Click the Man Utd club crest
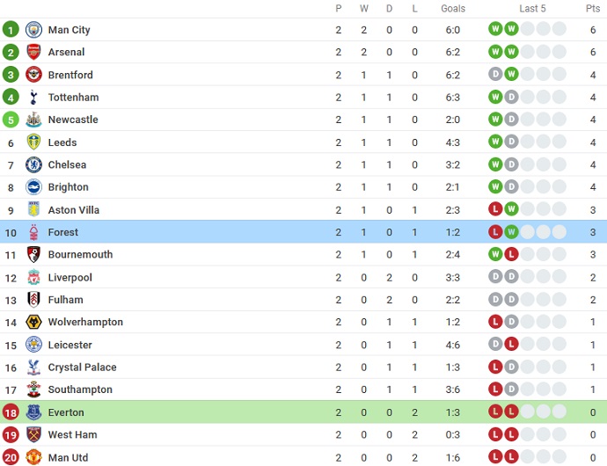Image resolution: width=607 pixels, height=466 pixels. pyautogui.click(x=33, y=457)
